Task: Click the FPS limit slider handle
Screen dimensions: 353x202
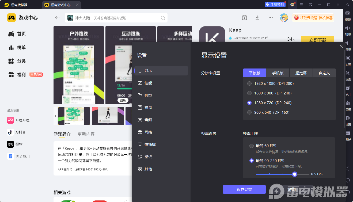Action: (x=295, y=174)
